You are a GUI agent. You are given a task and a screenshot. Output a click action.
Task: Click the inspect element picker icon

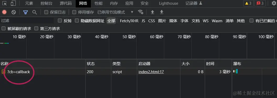(5, 3)
